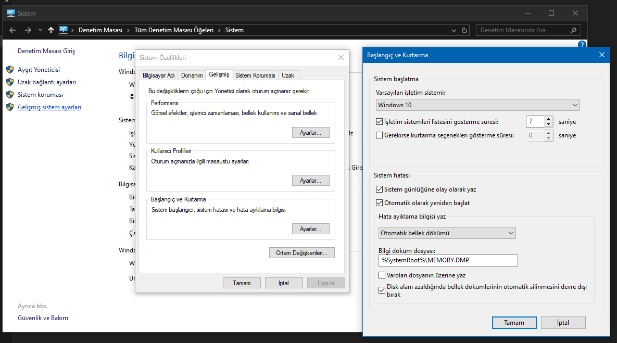Minimize the Sistem window

527,14
